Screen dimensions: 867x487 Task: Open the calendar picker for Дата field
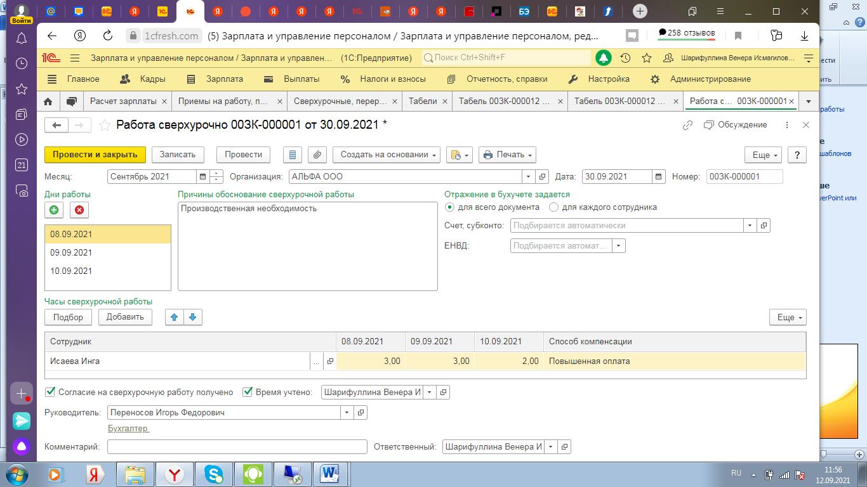(659, 177)
